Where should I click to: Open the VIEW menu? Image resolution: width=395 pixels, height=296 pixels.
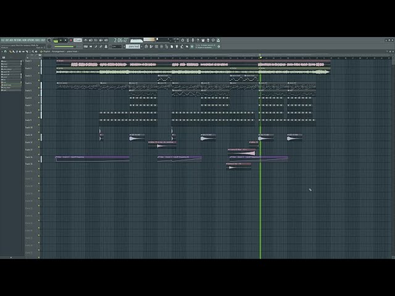[24, 40]
